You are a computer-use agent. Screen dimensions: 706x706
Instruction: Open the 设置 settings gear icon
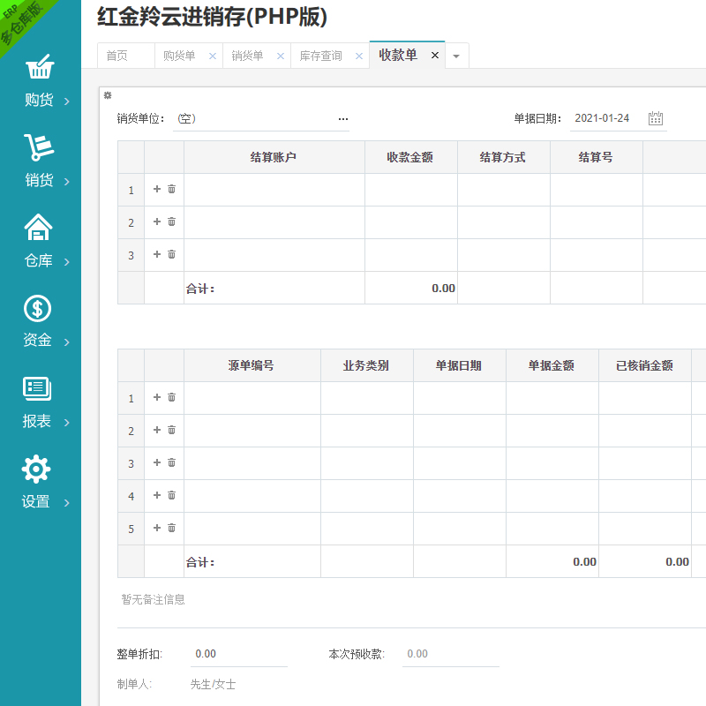[x=36, y=469]
